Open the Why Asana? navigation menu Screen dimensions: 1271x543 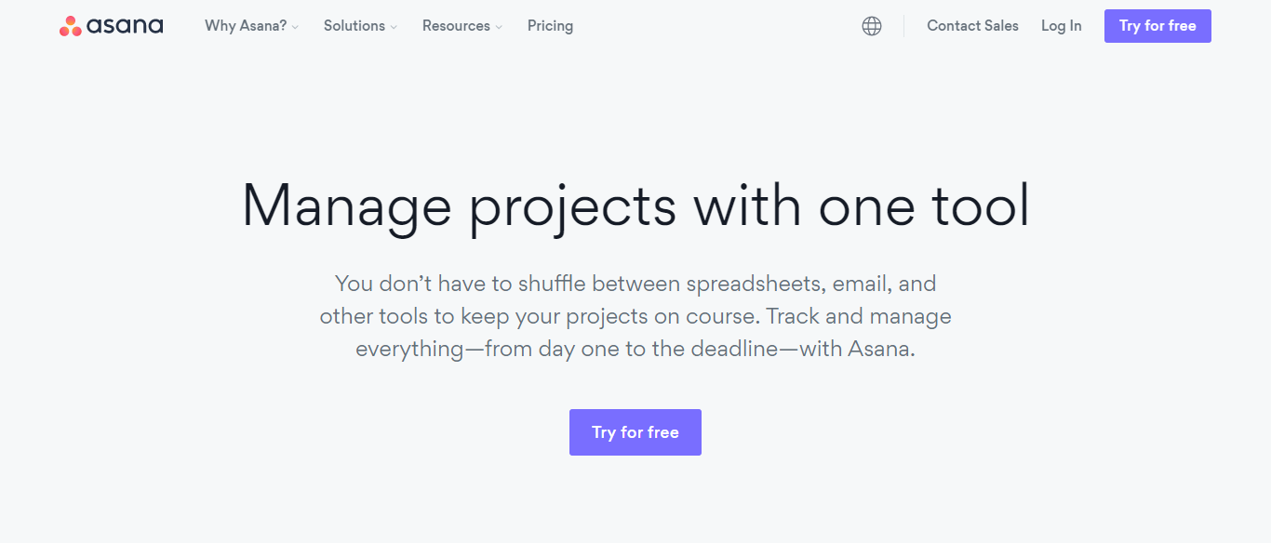[245, 25]
